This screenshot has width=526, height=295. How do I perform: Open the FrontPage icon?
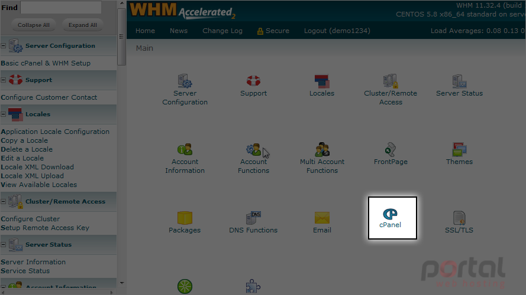(x=391, y=149)
